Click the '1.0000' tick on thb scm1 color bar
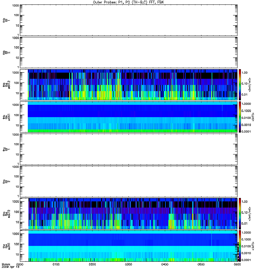The image size is (257, 274). coord(246,104)
